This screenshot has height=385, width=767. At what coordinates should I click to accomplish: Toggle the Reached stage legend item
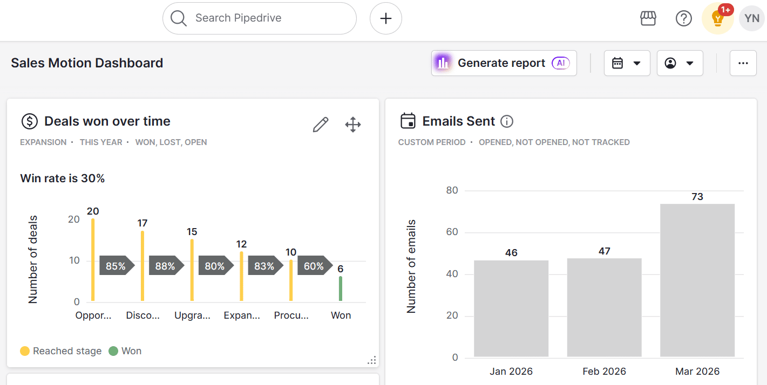(x=60, y=351)
